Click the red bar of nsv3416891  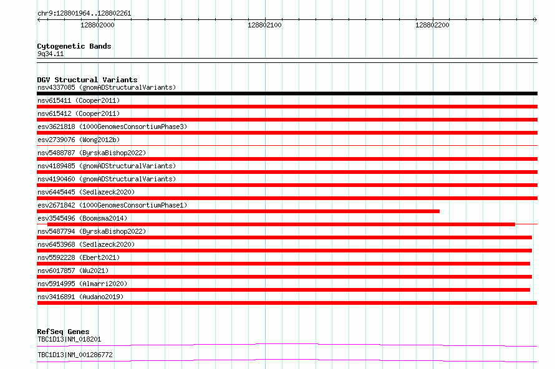click(287, 303)
